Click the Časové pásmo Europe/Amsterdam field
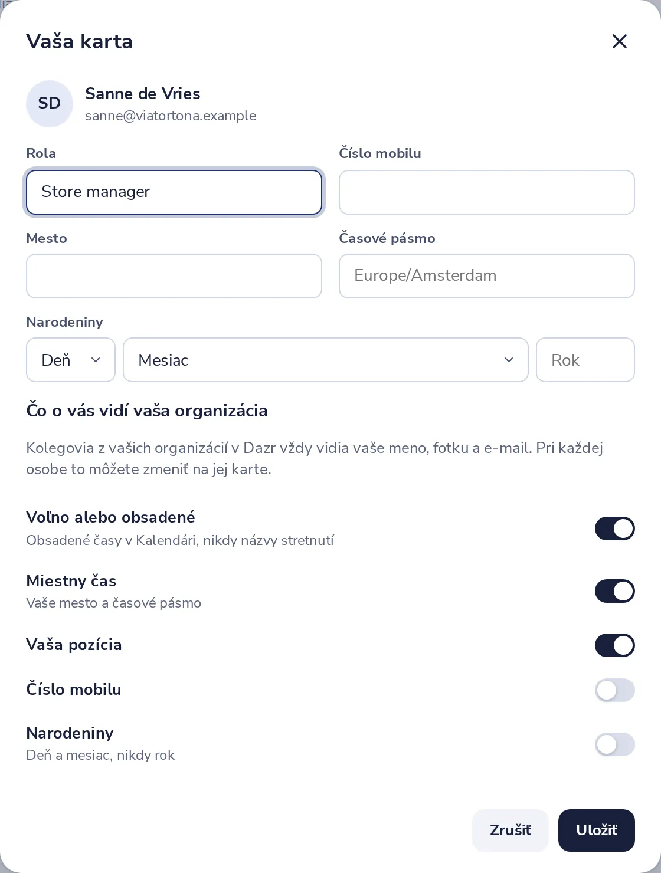Screen dimensions: 661x873 487,276
